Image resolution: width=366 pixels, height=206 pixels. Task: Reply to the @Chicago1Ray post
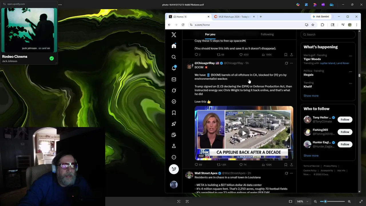[196, 165]
